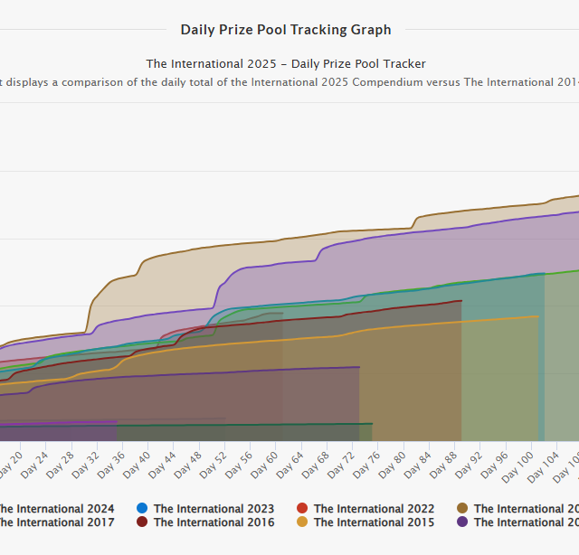Image resolution: width=579 pixels, height=555 pixels.
Task: Click the right end of the orange line
Action: pyautogui.click(x=538, y=316)
